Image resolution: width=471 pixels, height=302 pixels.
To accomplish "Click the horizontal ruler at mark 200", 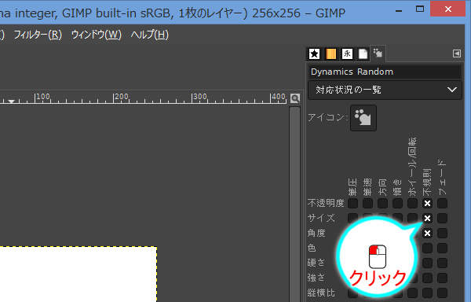I will (x=122, y=98).
